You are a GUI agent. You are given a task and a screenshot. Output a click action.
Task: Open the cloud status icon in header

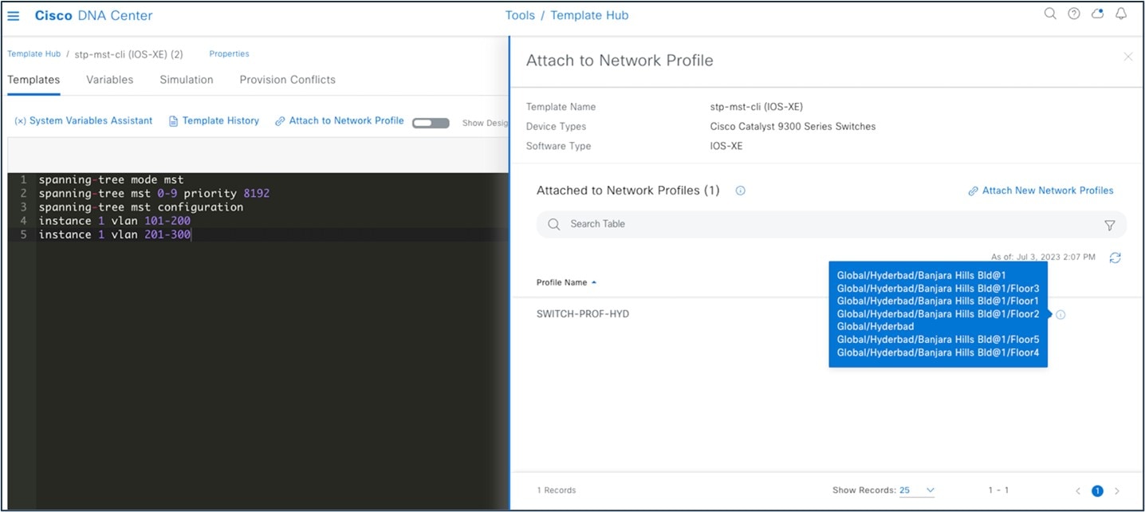click(x=1097, y=14)
